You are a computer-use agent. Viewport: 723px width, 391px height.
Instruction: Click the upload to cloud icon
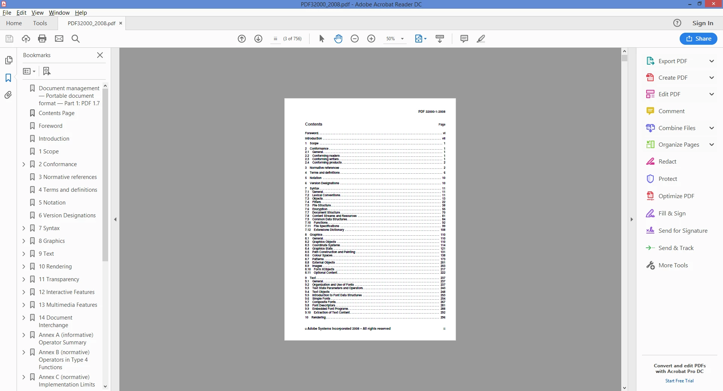(26, 39)
